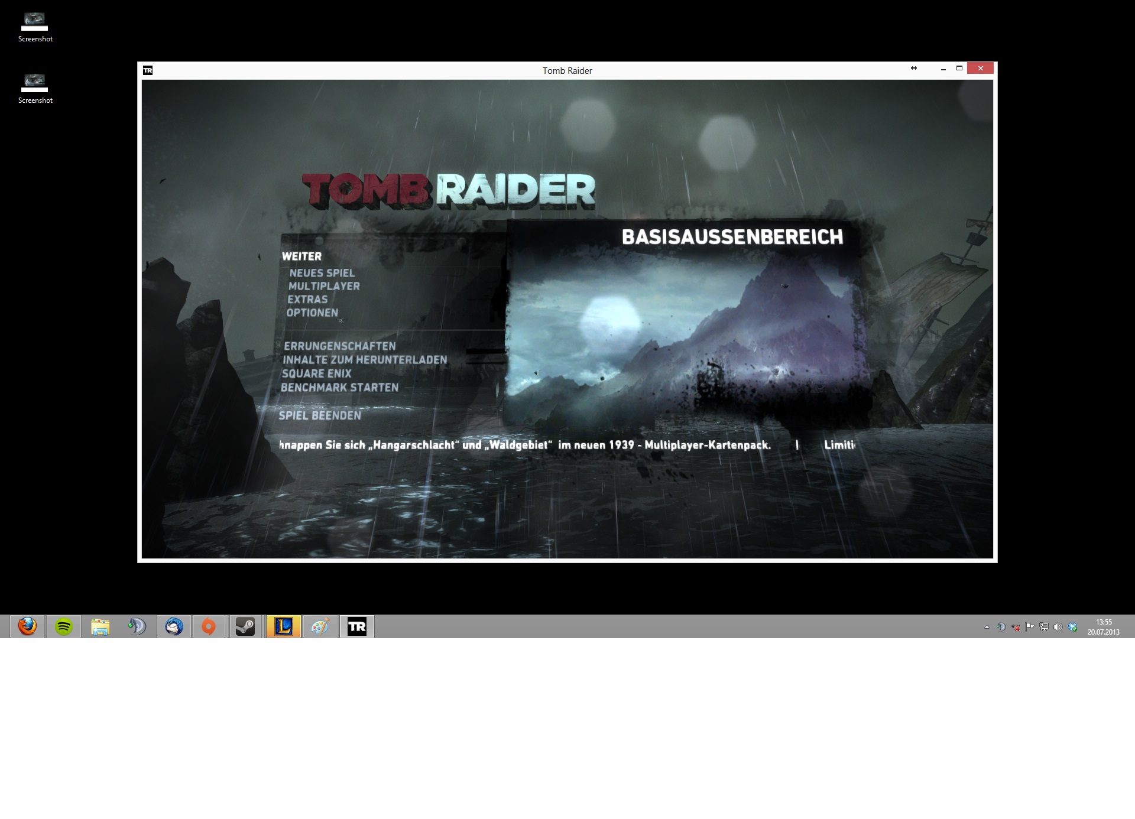
Task: Click the SQUARE ENIX link
Action: (x=316, y=373)
